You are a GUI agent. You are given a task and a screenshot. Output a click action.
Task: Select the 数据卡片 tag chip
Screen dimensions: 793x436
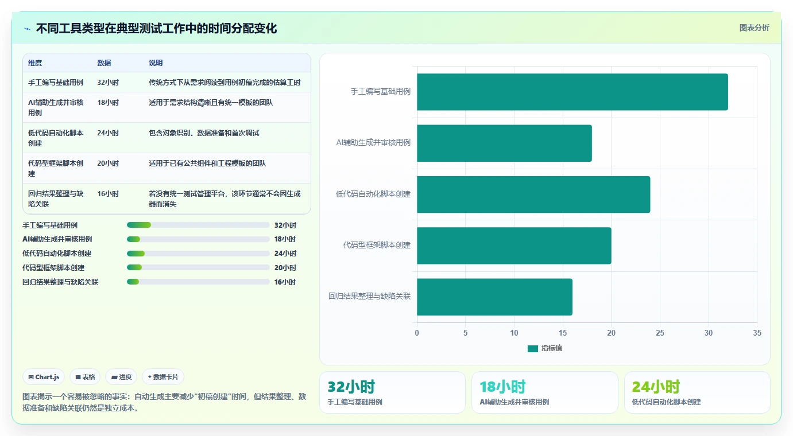[163, 377]
